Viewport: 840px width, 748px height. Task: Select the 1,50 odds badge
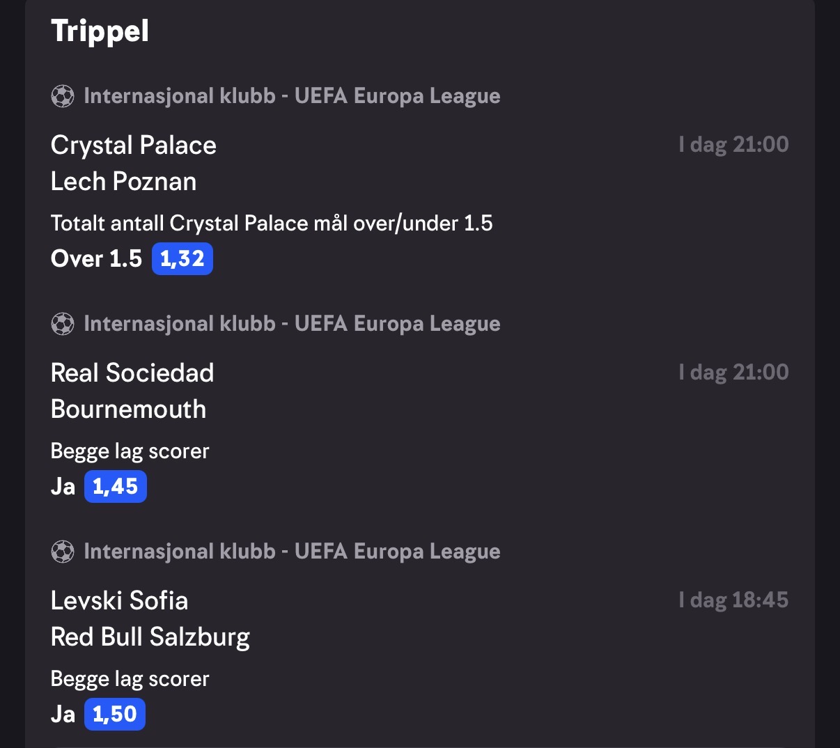click(x=115, y=714)
